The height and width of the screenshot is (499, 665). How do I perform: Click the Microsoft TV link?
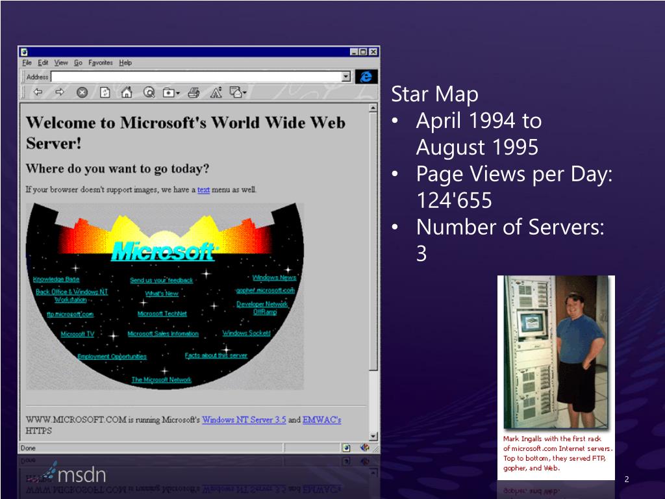[77, 335]
